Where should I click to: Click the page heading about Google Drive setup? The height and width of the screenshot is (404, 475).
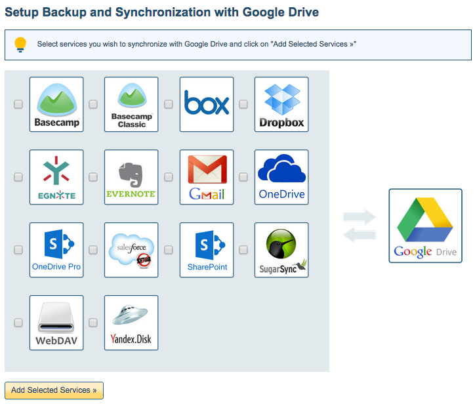(x=162, y=12)
